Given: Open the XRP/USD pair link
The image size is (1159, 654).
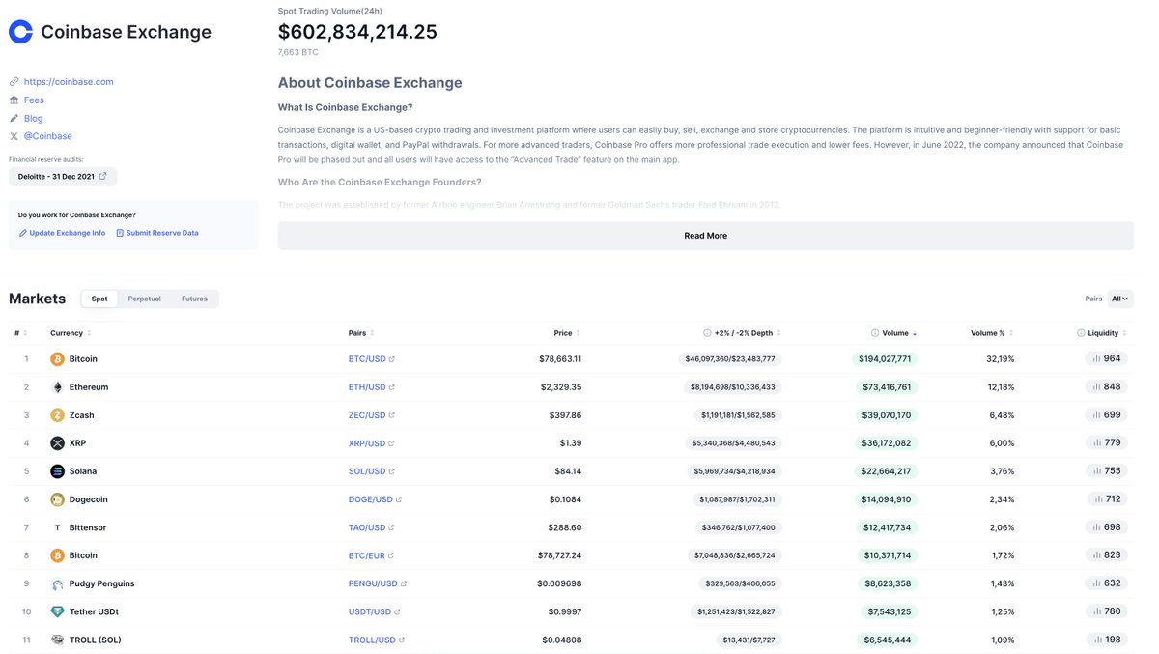Looking at the screenshot, I should (x=367, y=443).
